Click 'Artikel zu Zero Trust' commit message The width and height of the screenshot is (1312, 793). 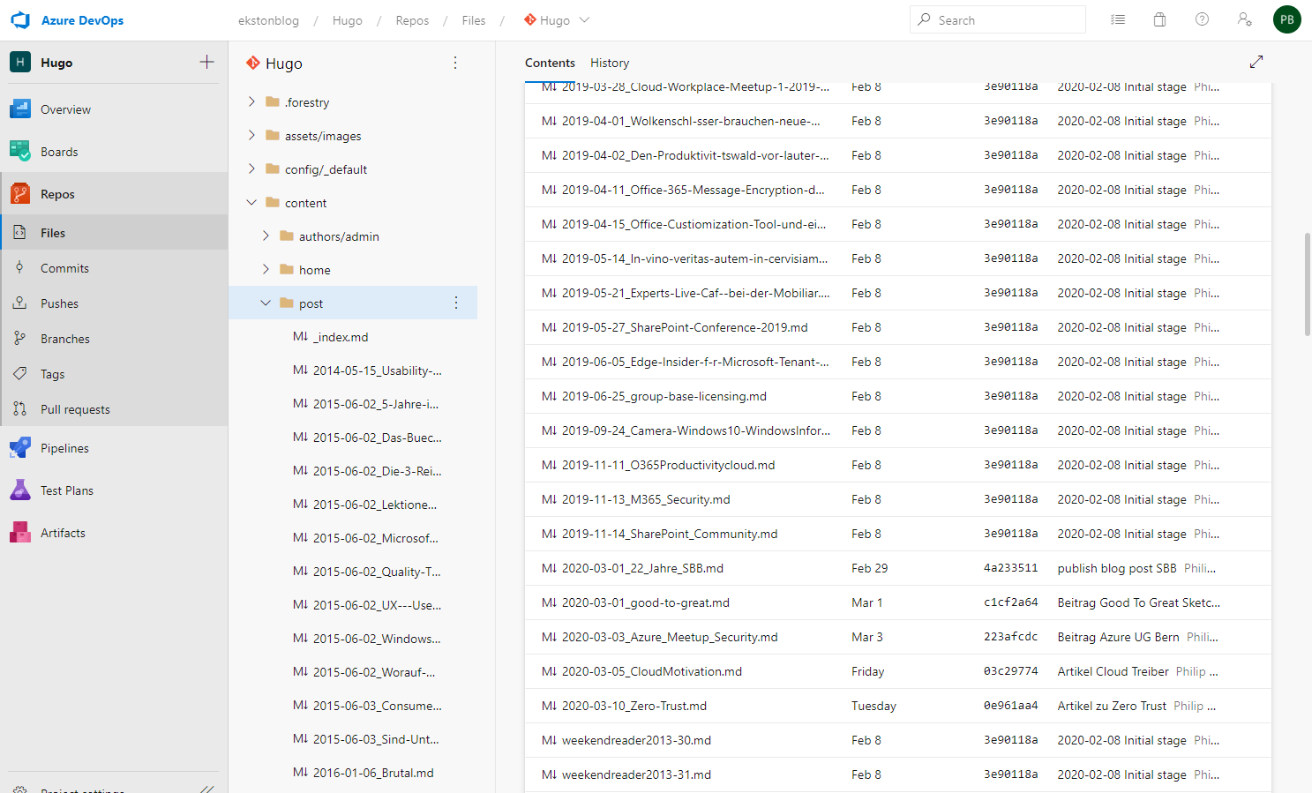pyautogui.click(x=1112, y=706)
